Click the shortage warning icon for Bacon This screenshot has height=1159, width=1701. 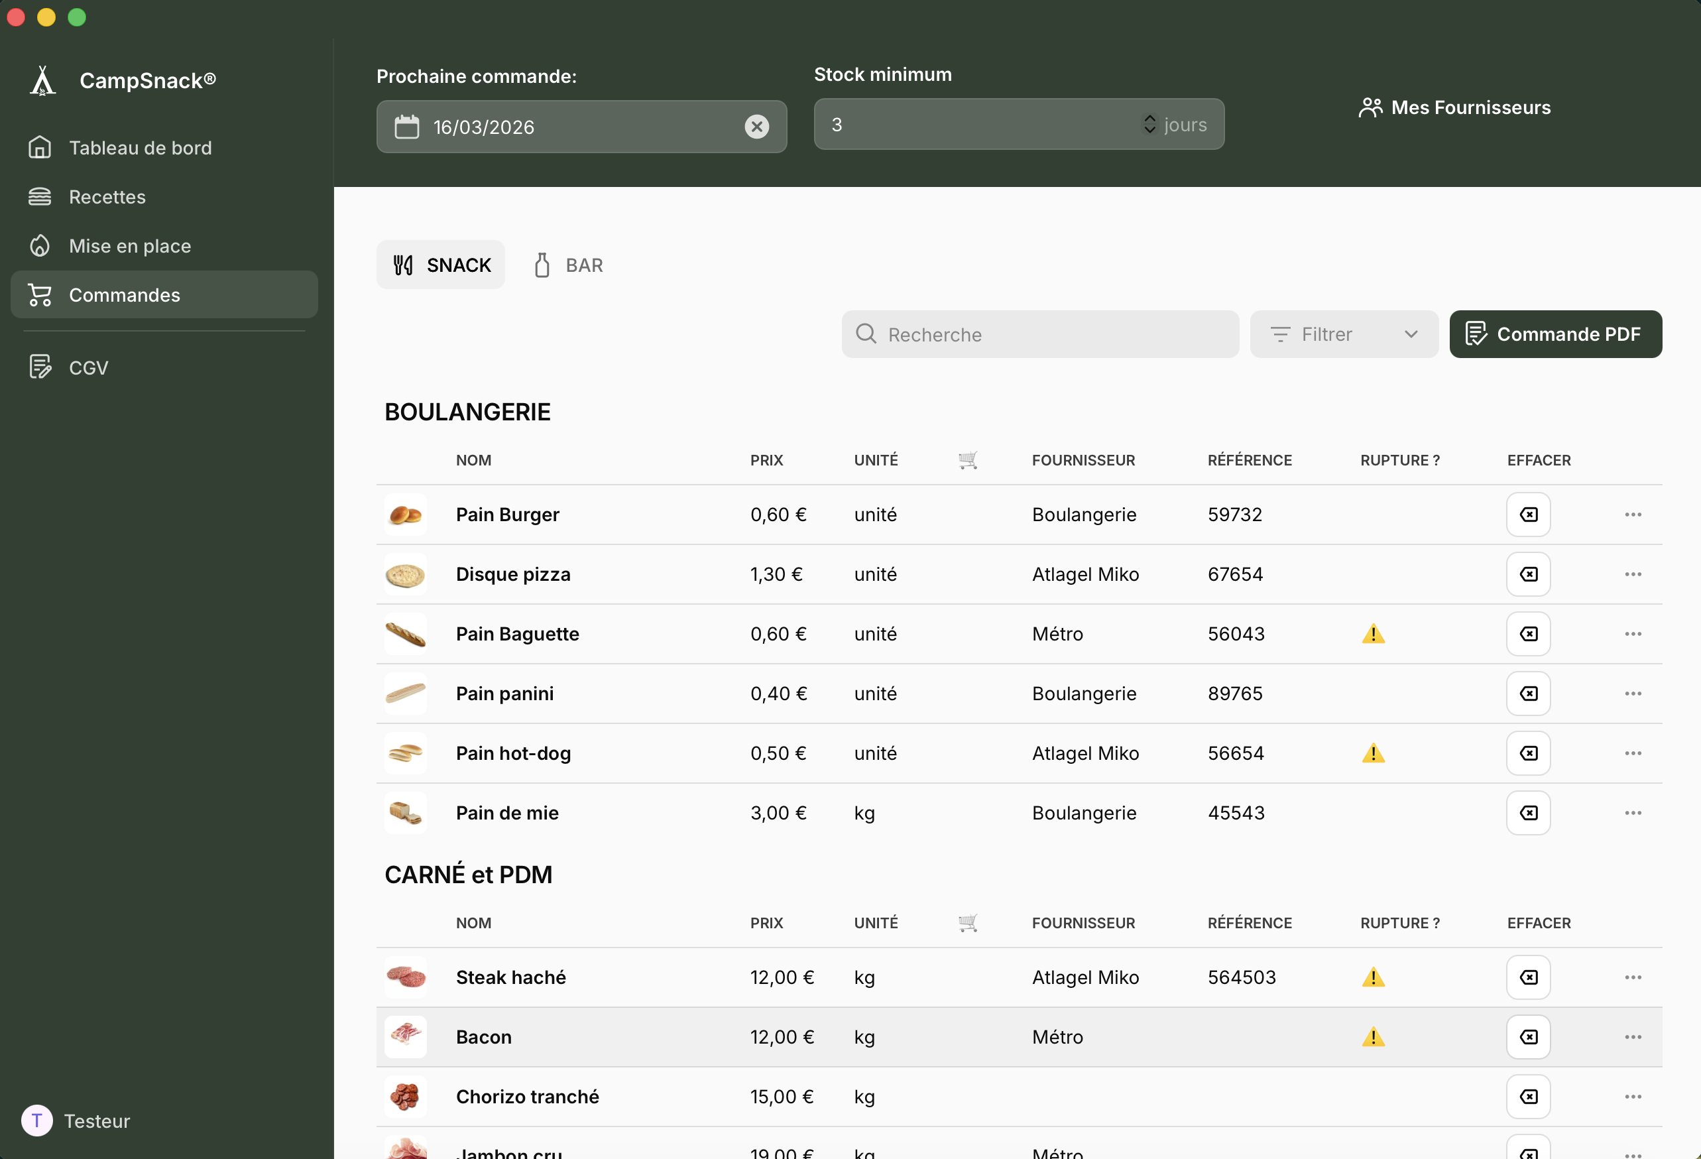1373,1038
